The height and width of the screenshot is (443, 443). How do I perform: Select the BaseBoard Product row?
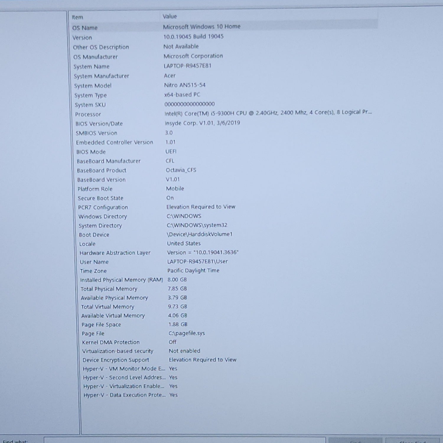102,170
